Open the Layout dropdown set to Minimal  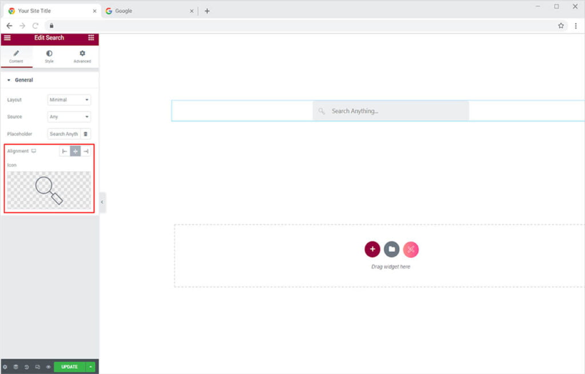69,100
